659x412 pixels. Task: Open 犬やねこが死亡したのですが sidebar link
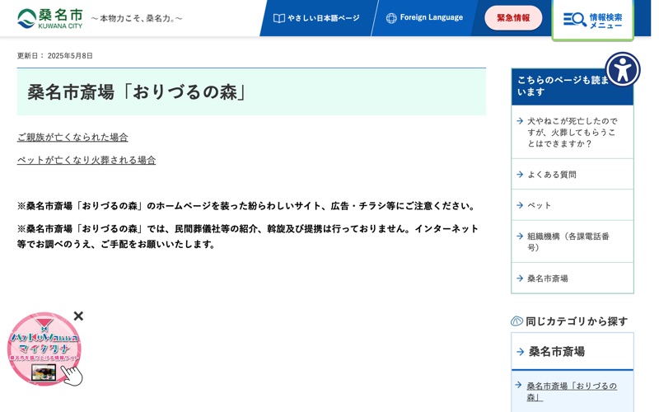[x=572, y=132]
